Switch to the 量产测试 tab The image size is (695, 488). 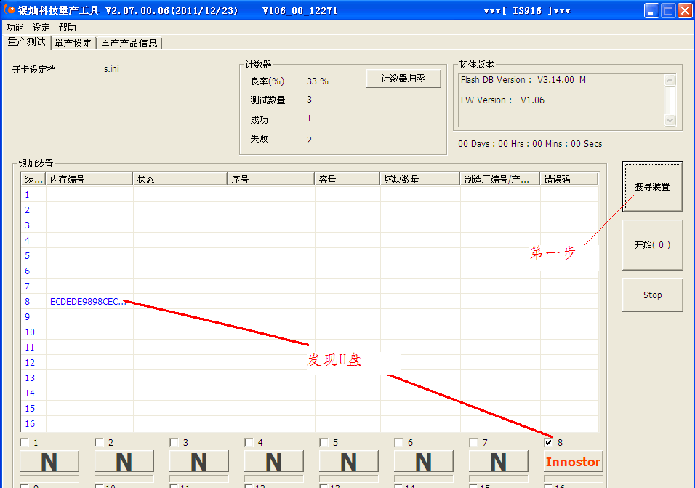[x=27, y=42]
